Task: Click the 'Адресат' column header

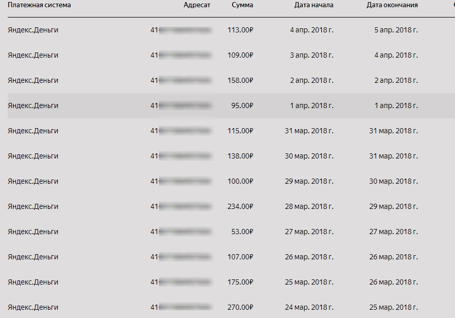Action: [x=197, y=5]
